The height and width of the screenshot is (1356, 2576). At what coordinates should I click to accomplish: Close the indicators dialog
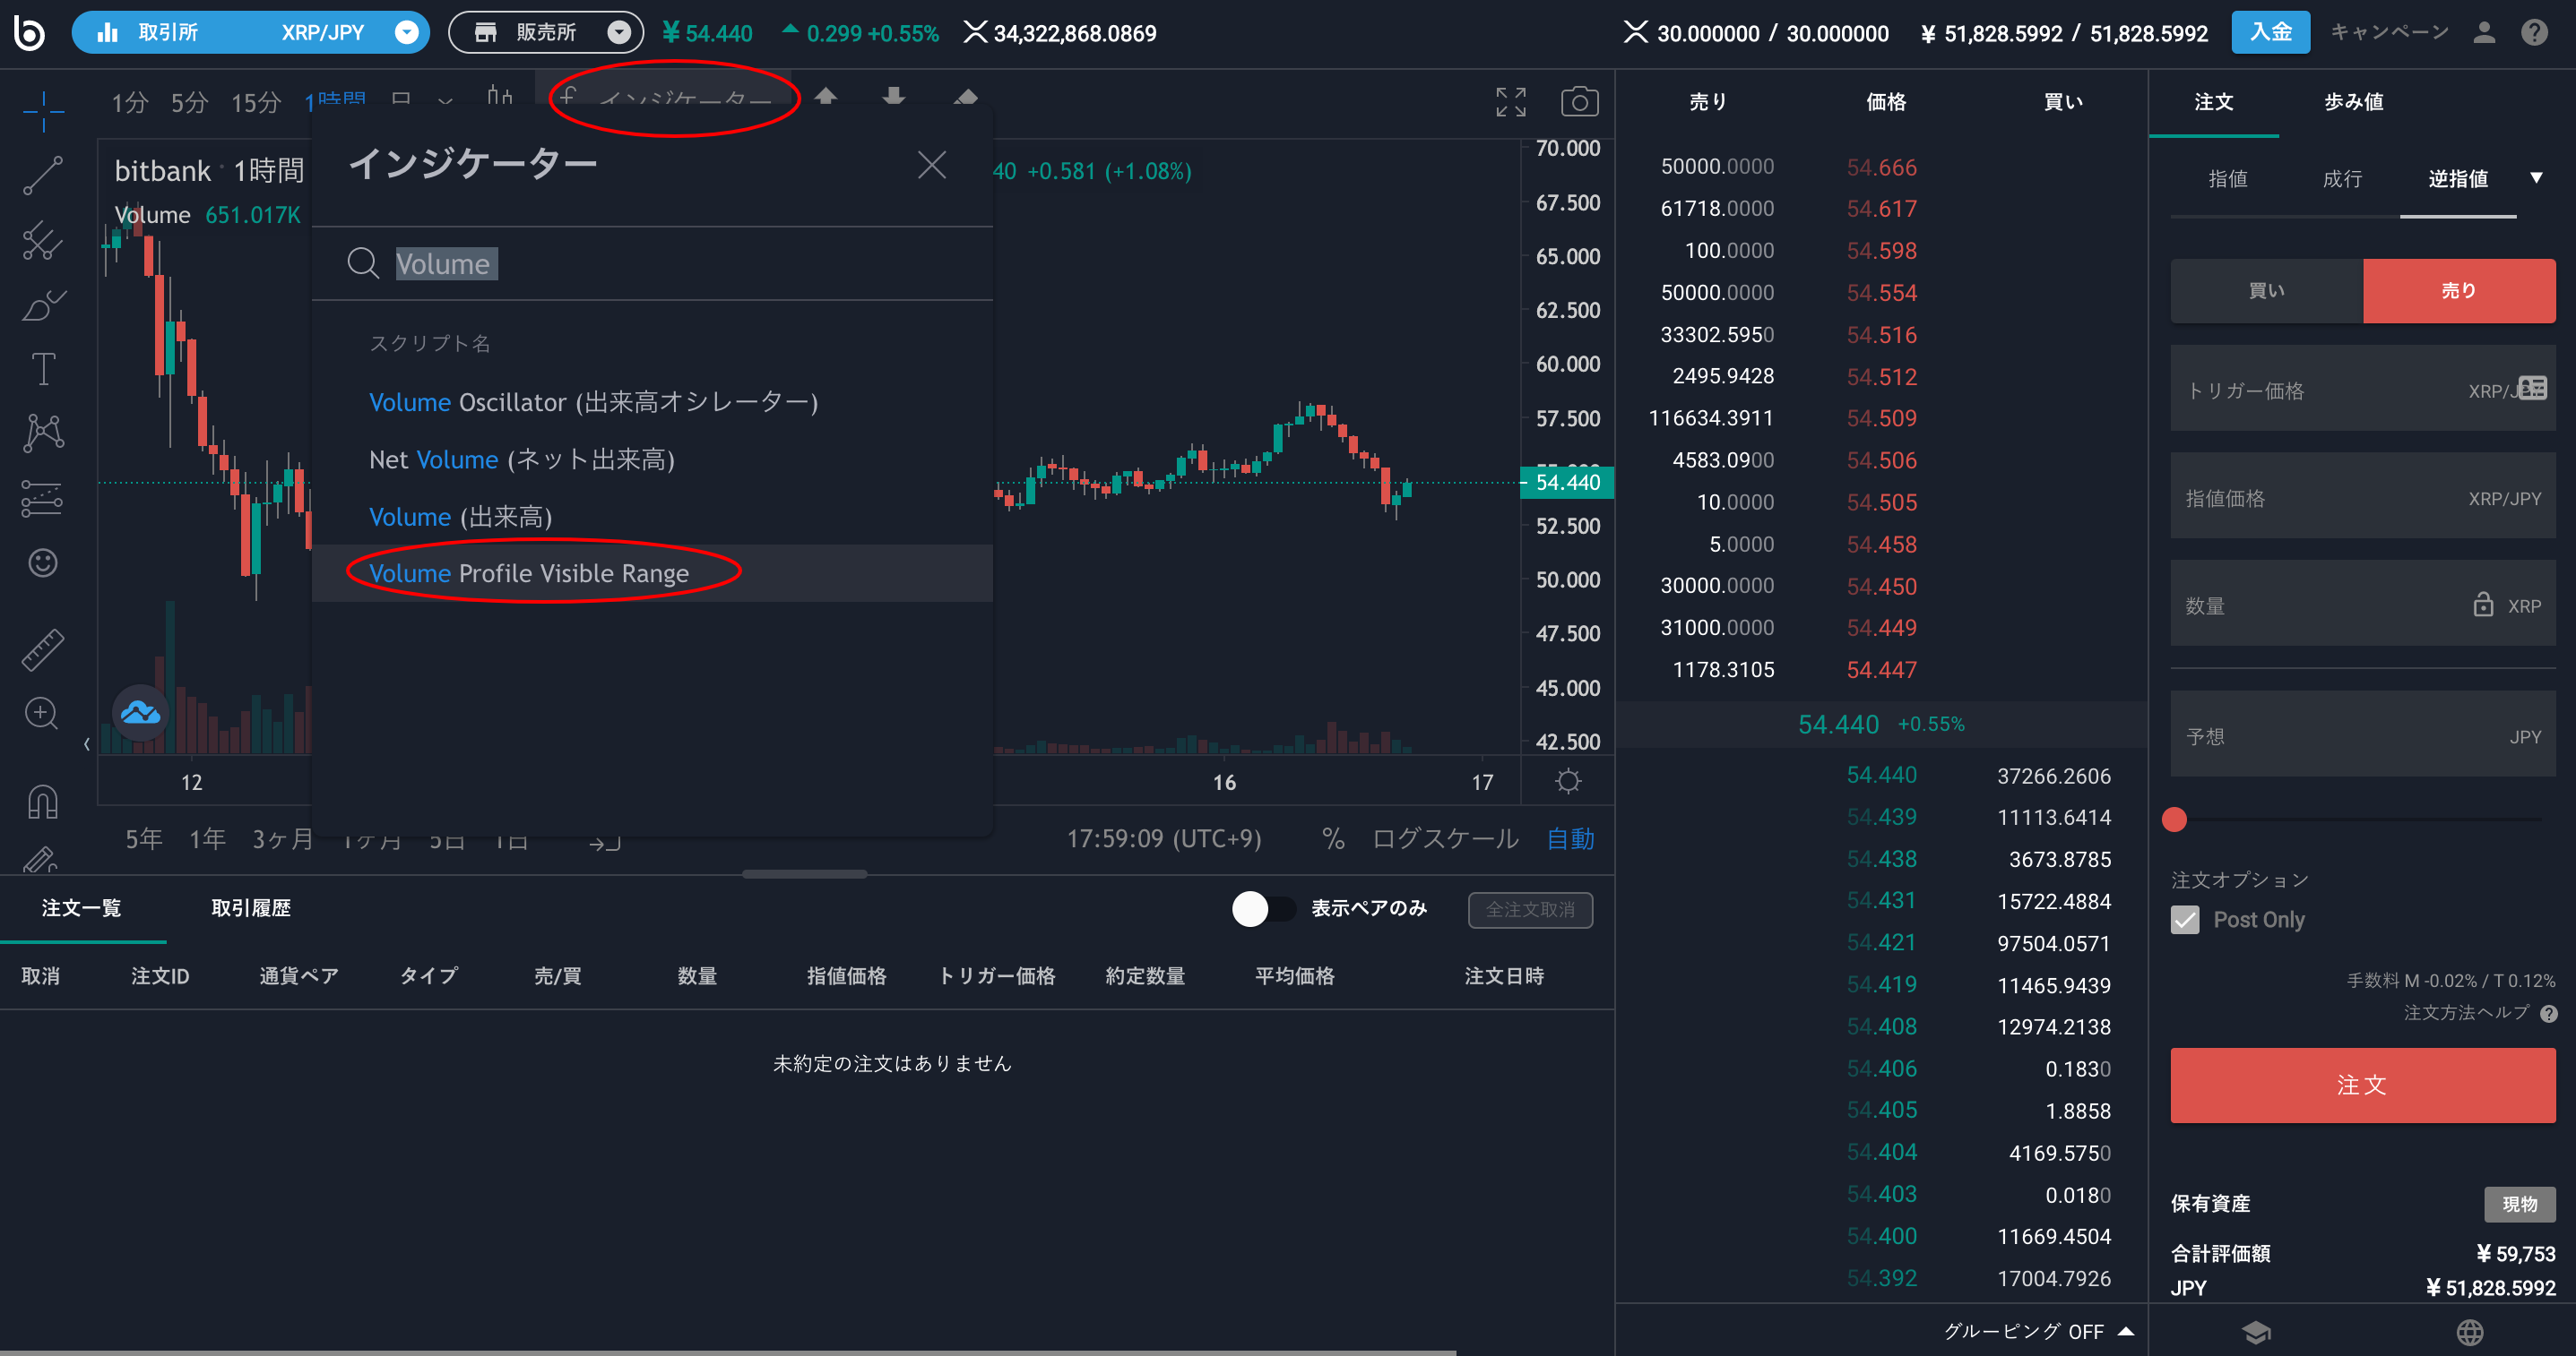[x=931, y=164]
